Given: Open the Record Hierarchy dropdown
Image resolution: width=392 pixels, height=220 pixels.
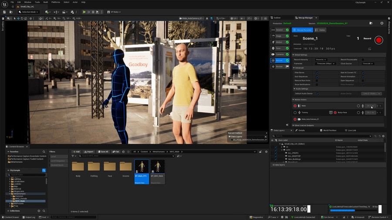Looking at the screenshot, I should click(321, 60).
